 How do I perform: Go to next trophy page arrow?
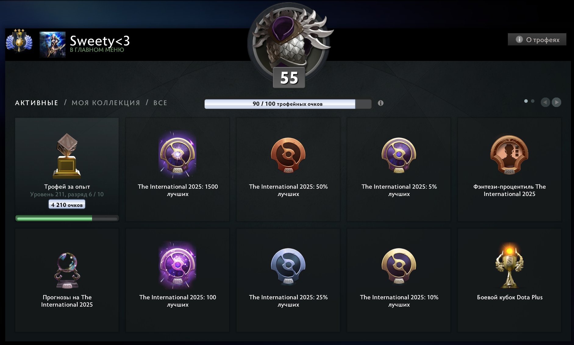point(556,102)
